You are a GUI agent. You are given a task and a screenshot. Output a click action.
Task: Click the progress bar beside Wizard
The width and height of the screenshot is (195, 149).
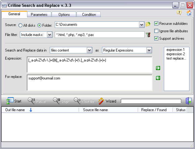pos(151,101)
